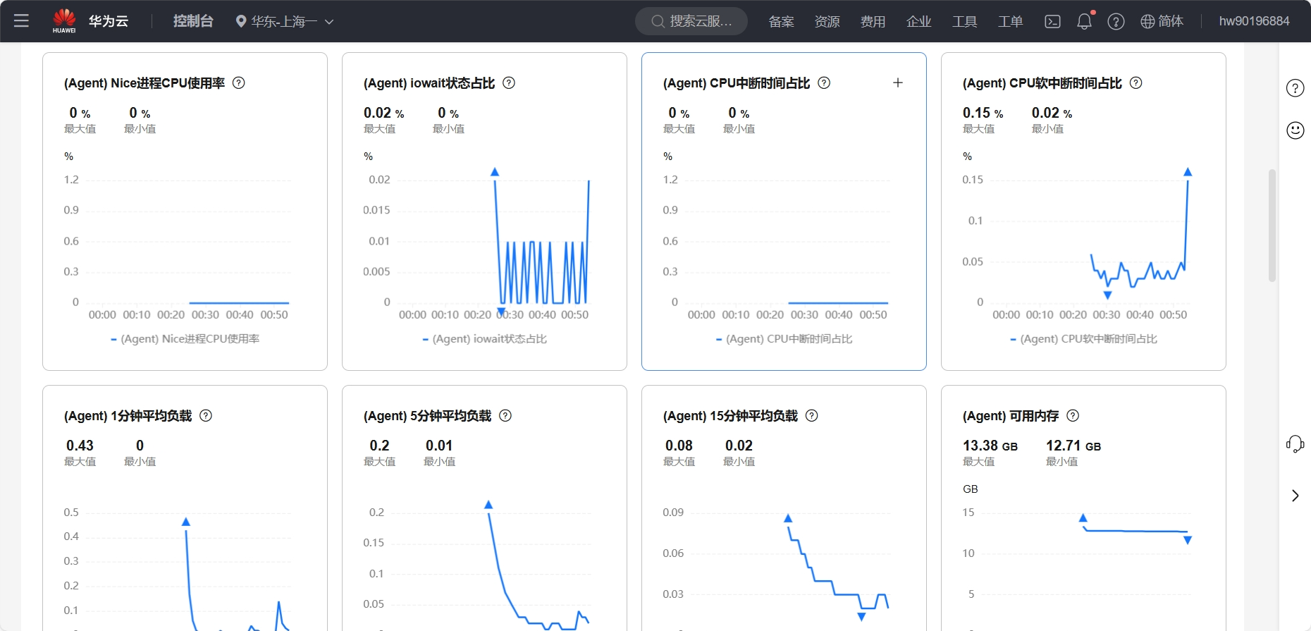The height and width of the screenshot is (631, 1311).
Task: Launch the CloudShell terminal icon
Action: pos(1052,22)
